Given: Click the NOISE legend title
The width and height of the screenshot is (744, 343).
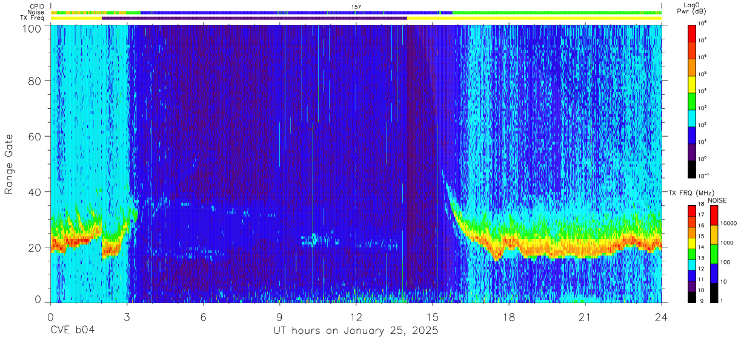Looking at the screenshot, I should pyautogui.click(x=717, y=200).
